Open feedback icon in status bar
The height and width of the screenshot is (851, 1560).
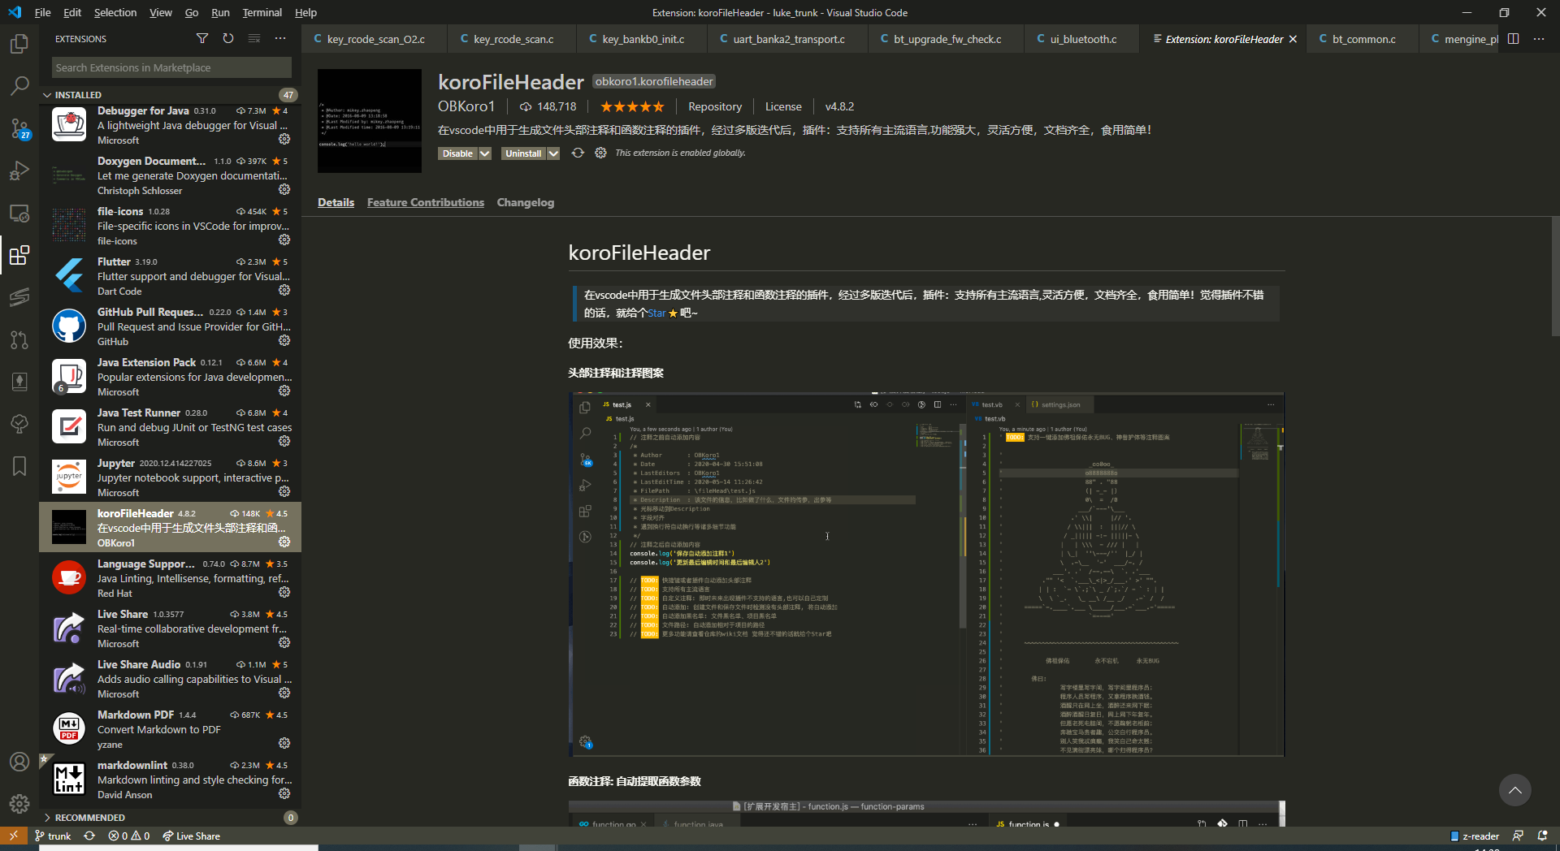coord(1518,836)
